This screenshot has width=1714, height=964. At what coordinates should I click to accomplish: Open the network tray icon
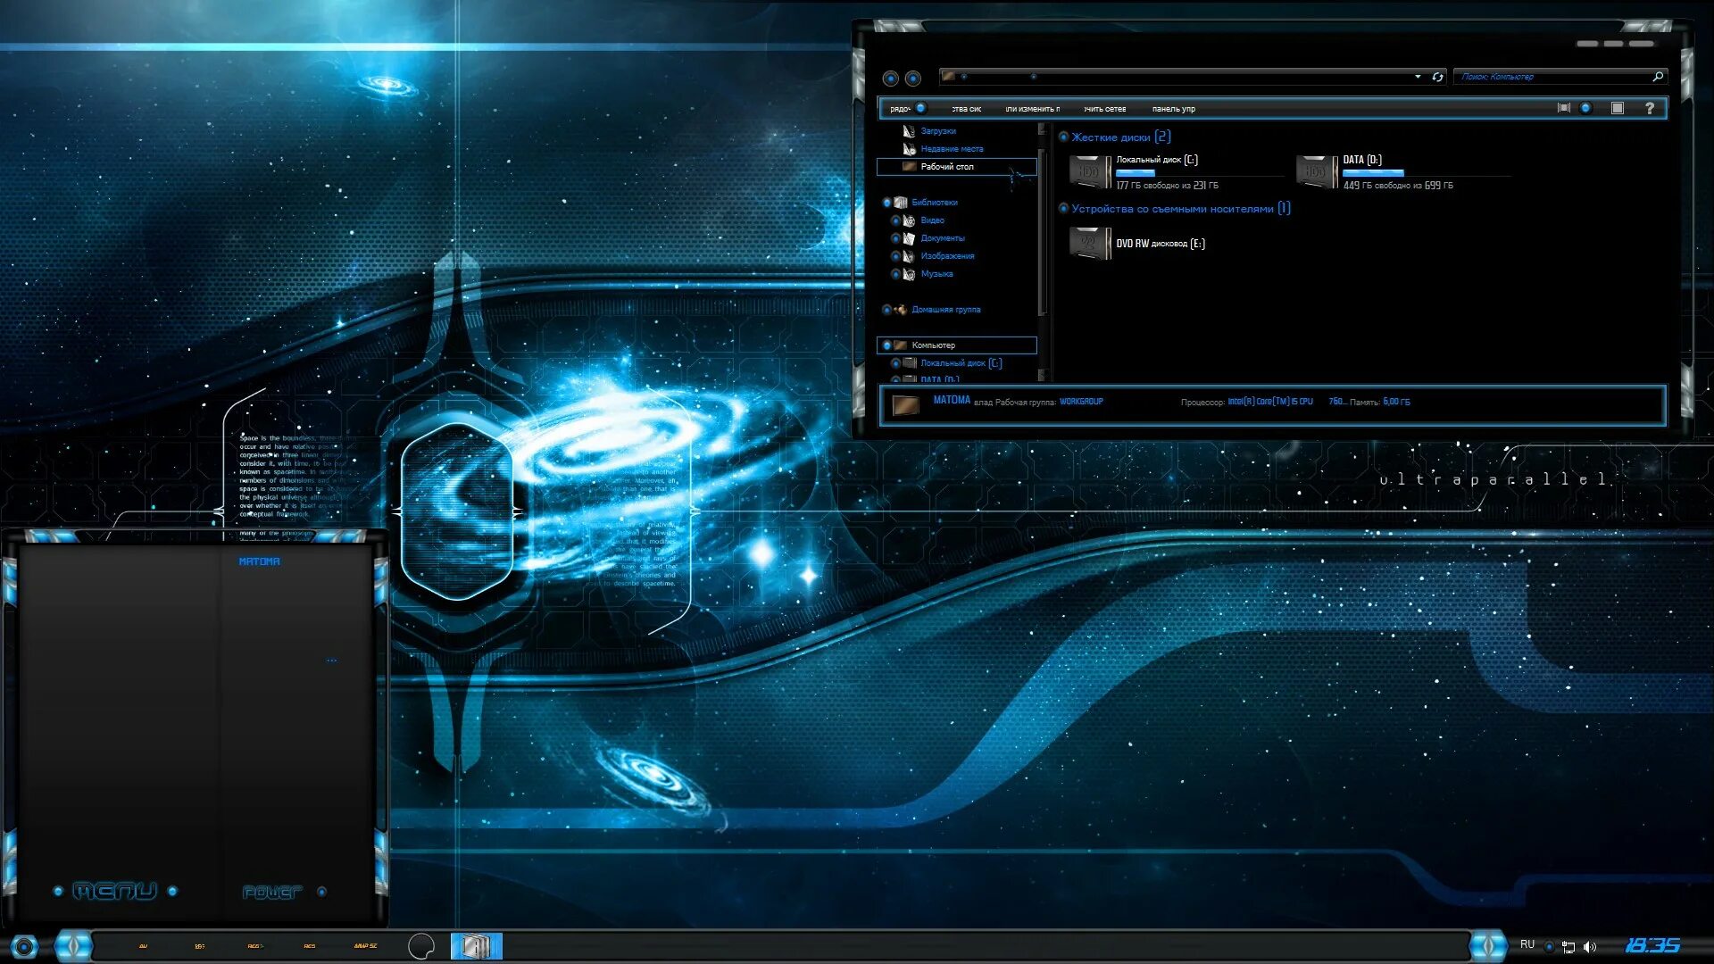tap(1568, 947)
